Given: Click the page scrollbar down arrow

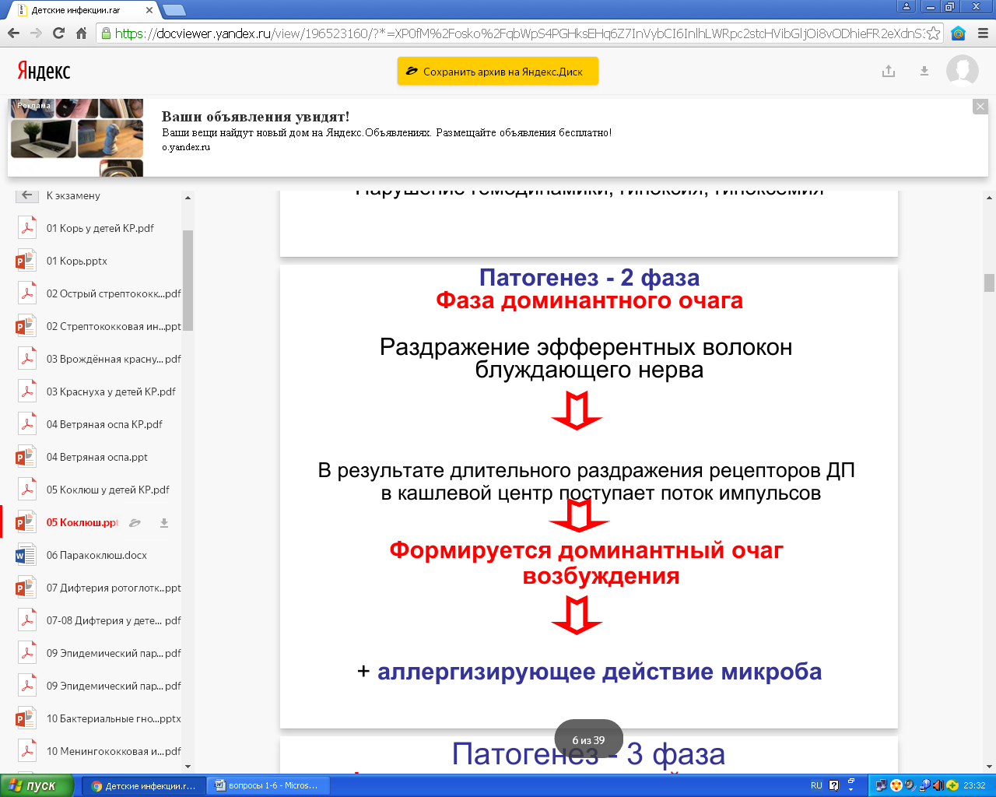Looking at the screenshot, I should [x=989, y=766].
